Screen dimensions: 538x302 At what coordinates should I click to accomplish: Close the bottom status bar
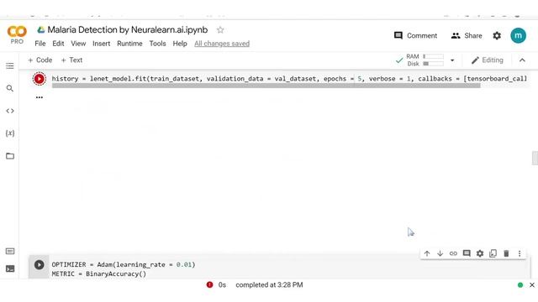pos(532,285)
